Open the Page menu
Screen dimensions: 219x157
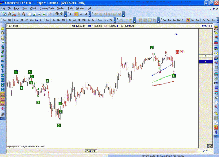point(16,8)
